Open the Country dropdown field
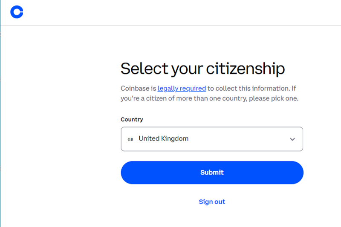 pyautogui.click(x=212, y=139)
